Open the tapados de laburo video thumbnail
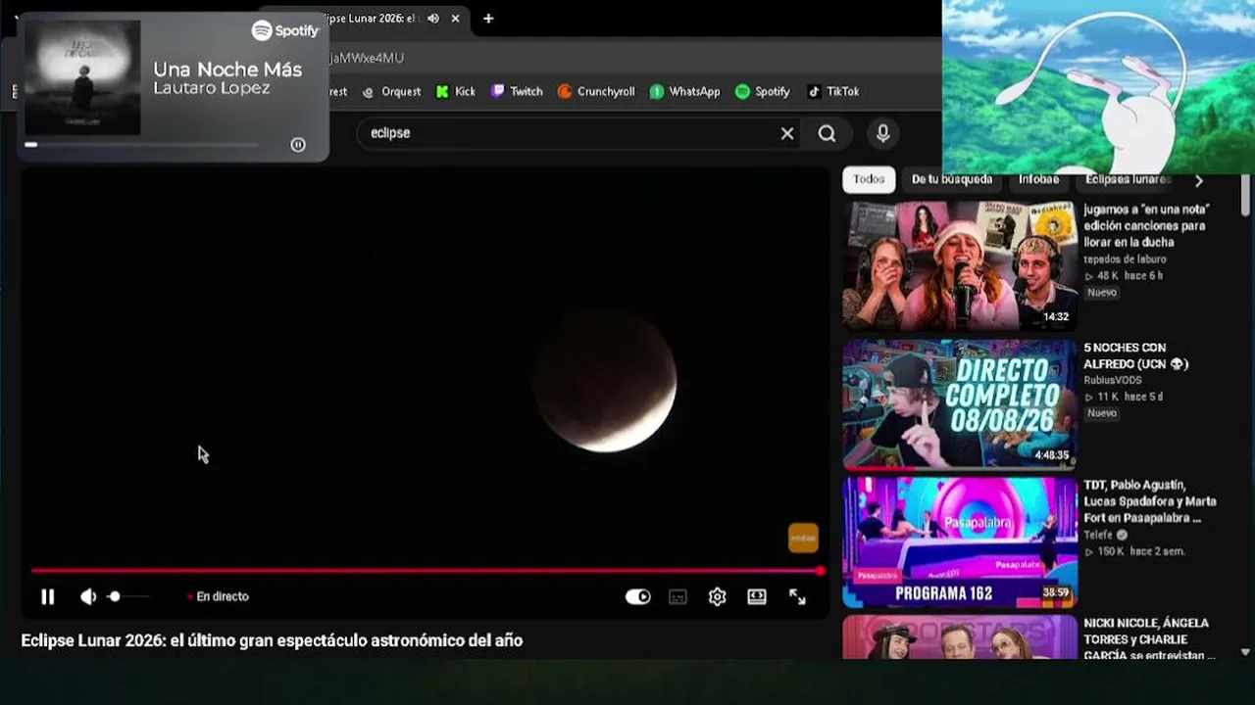 pyautogui.click(x=960, y=265)
